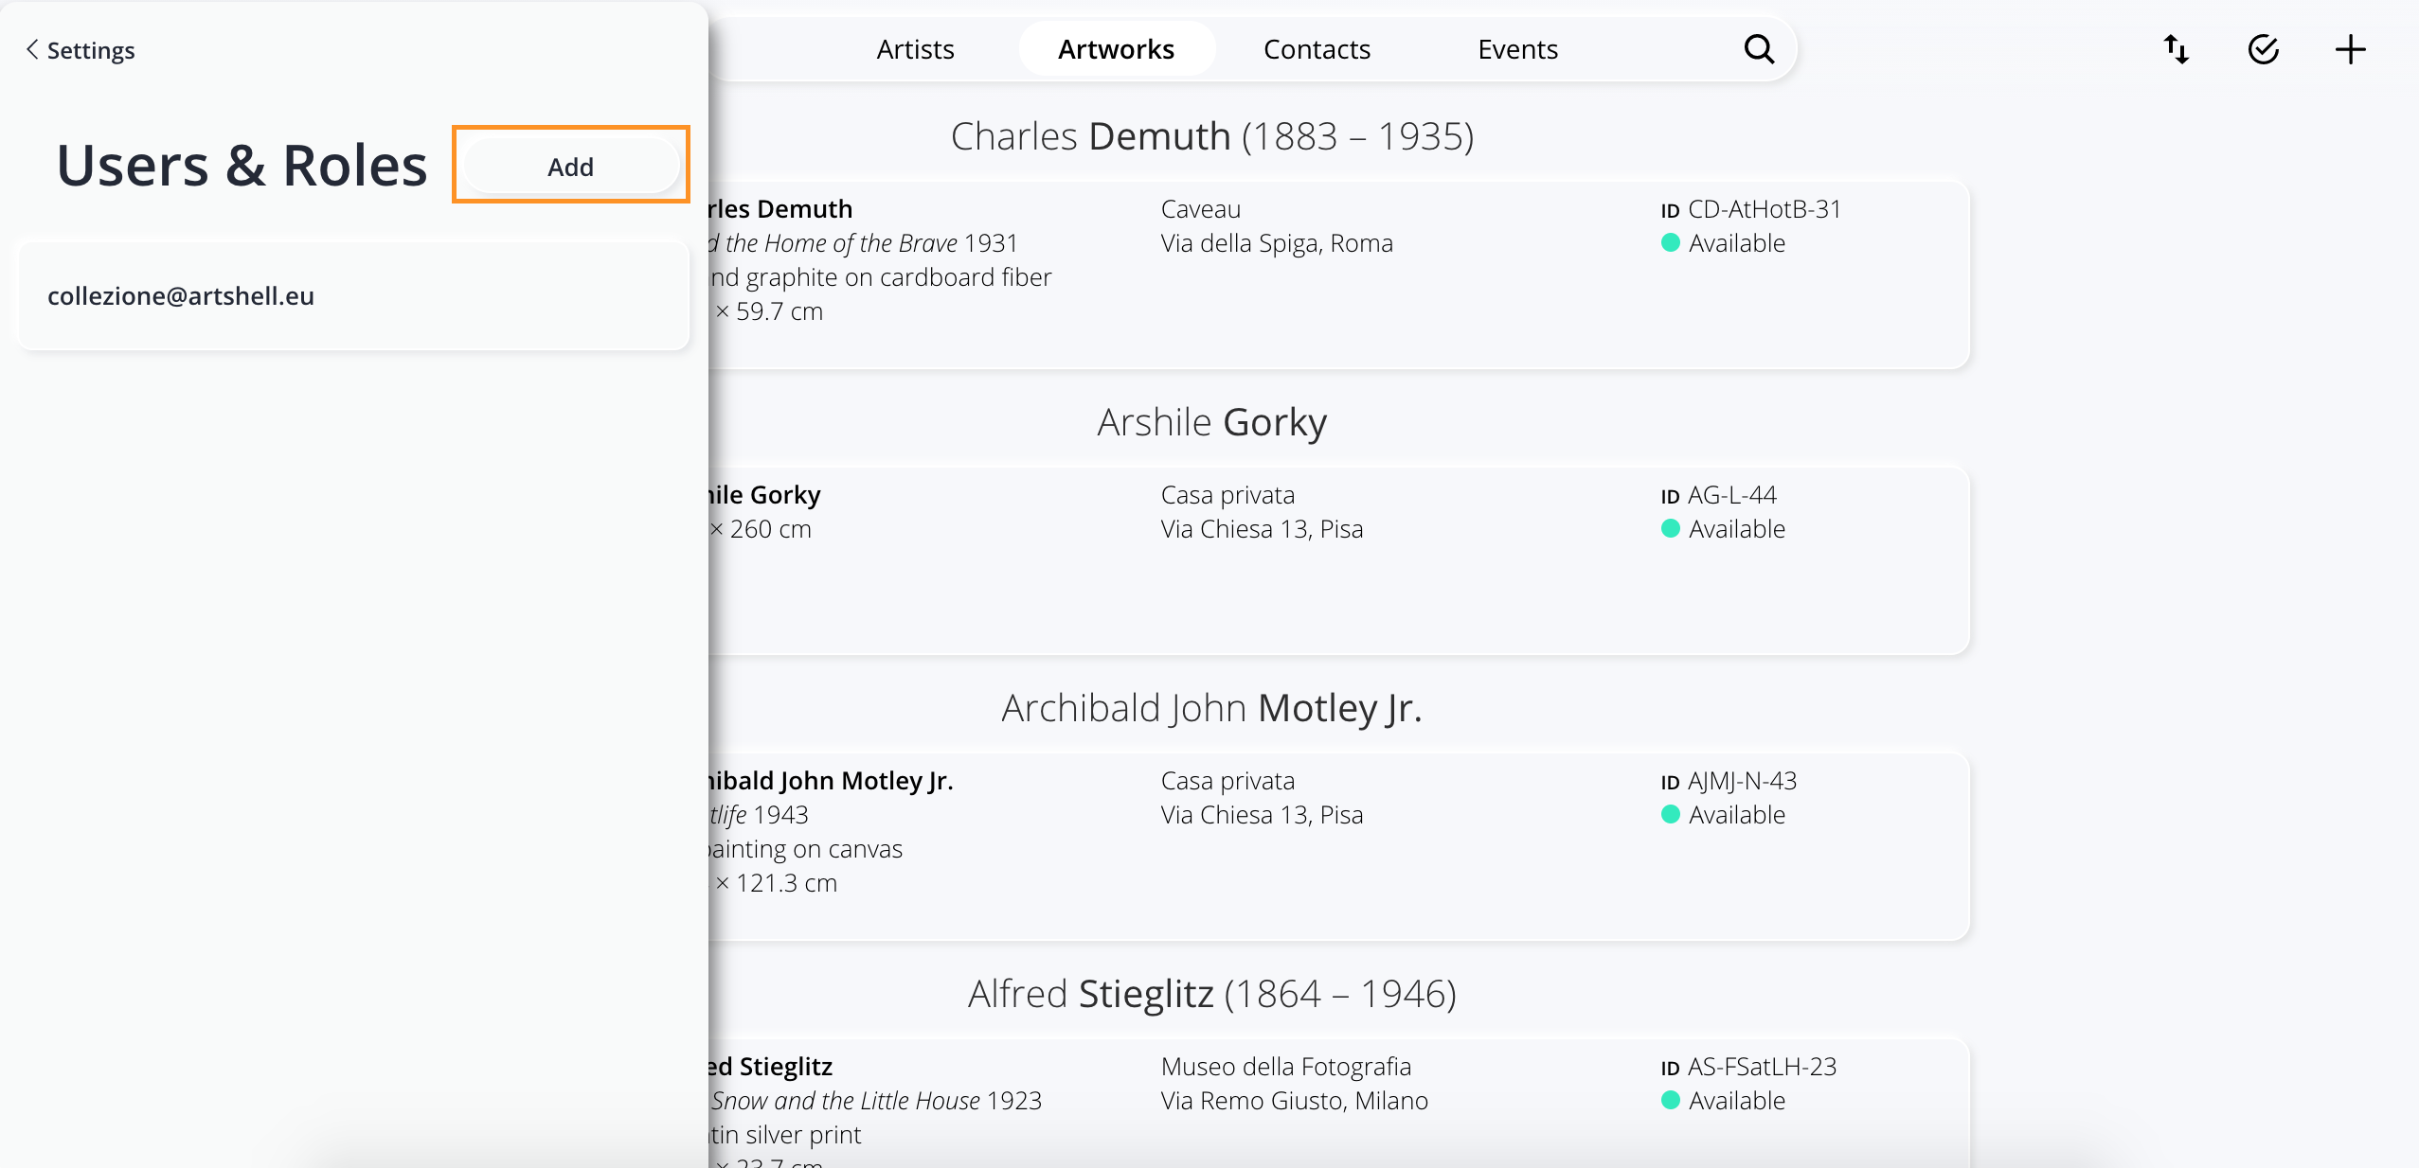Click Available status on AG-L-44 card
The image size is (2419, 1168).
1724,529
